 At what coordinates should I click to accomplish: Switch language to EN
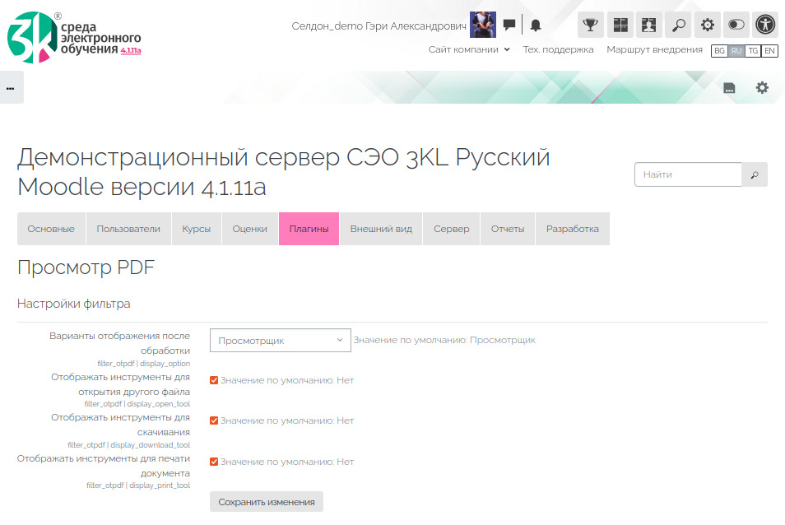tap(769, 50)
